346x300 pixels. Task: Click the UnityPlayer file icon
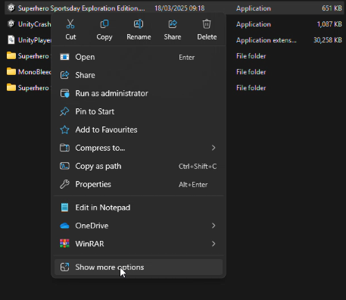pyautogui.click(x=11, y=40)
